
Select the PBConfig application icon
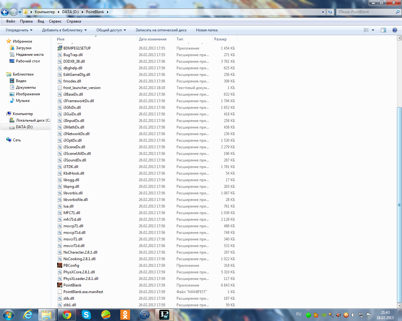point(60,266)
